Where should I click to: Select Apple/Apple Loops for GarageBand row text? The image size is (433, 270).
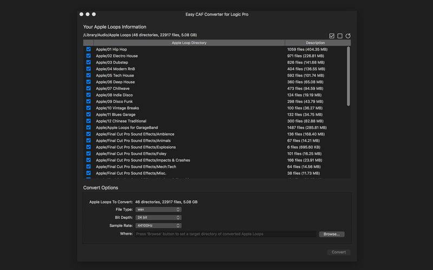[x=127, y=127]
